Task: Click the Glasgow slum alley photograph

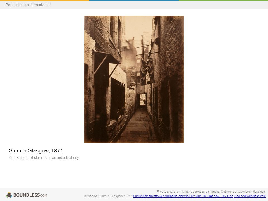Action: tap(134, 79)
